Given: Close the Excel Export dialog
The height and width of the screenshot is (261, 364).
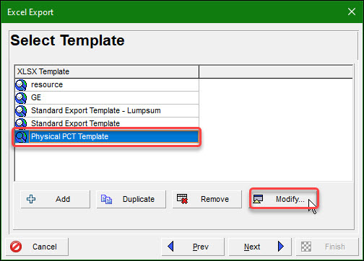Looking at the screenshot, I should (352, 12).
